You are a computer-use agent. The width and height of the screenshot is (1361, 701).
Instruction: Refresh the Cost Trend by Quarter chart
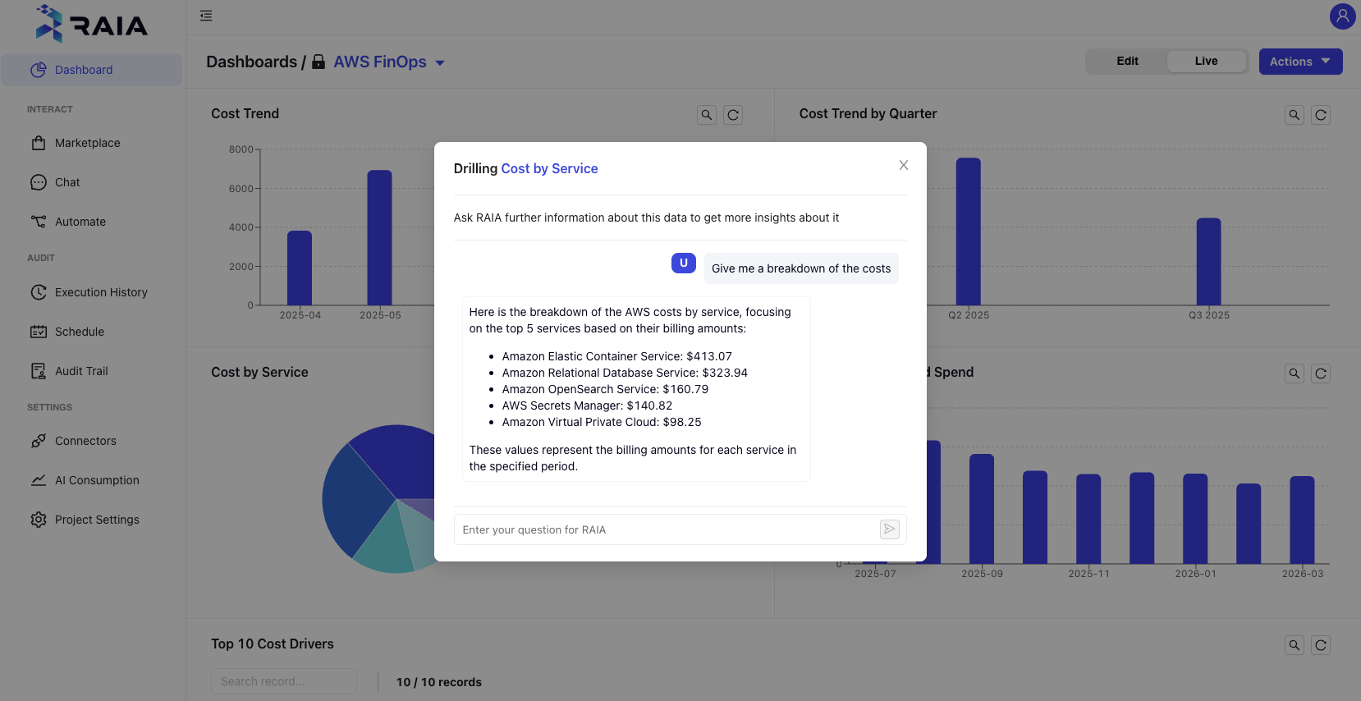click(x=1320, y=115)
